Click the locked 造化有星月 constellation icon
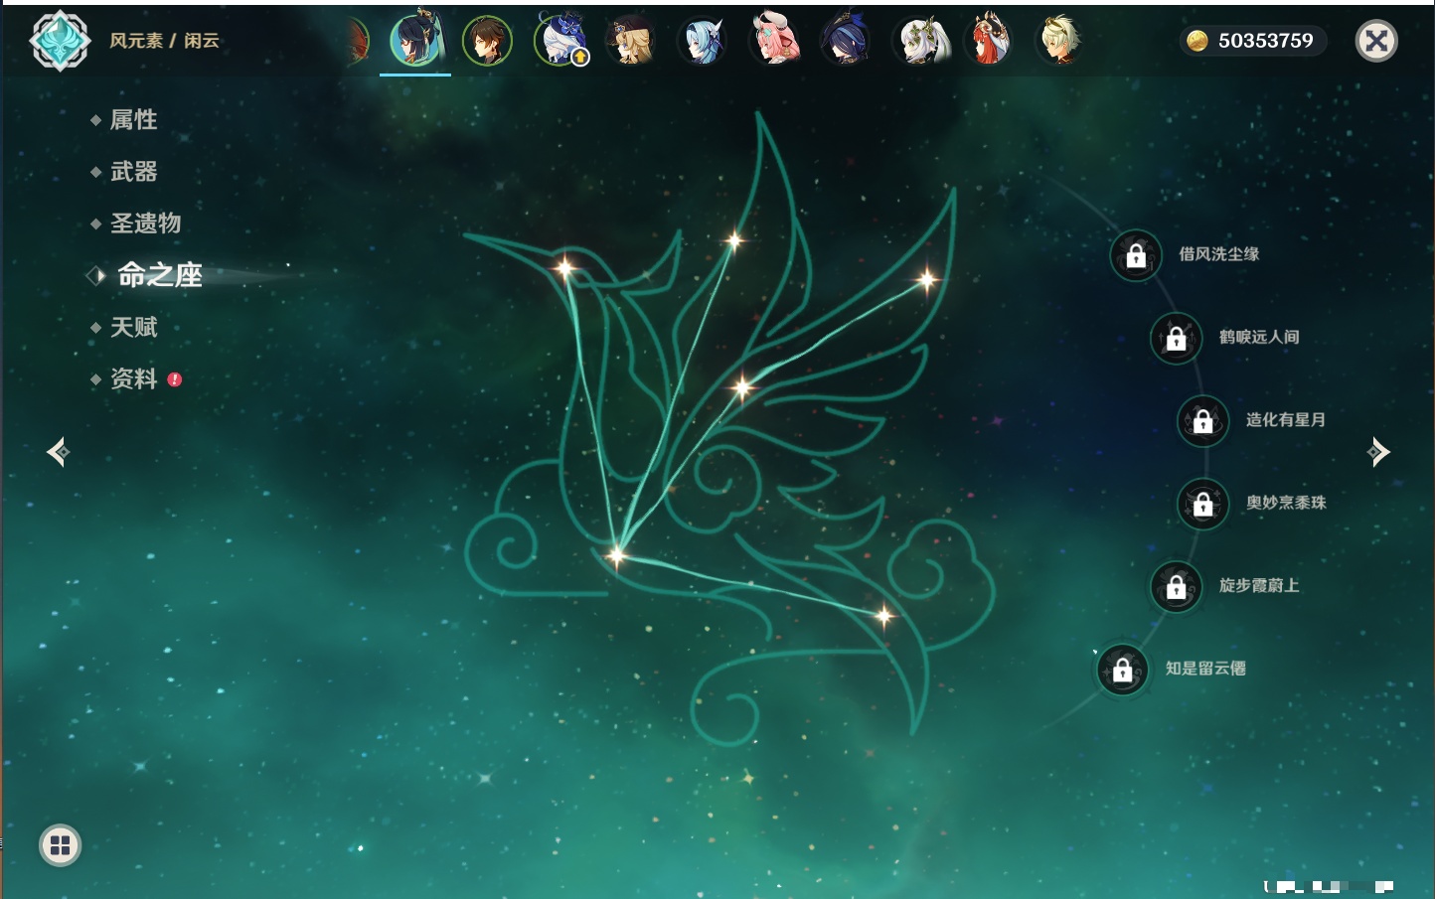This screenshot has height=899, width=1435. (x=1203, y=420)
